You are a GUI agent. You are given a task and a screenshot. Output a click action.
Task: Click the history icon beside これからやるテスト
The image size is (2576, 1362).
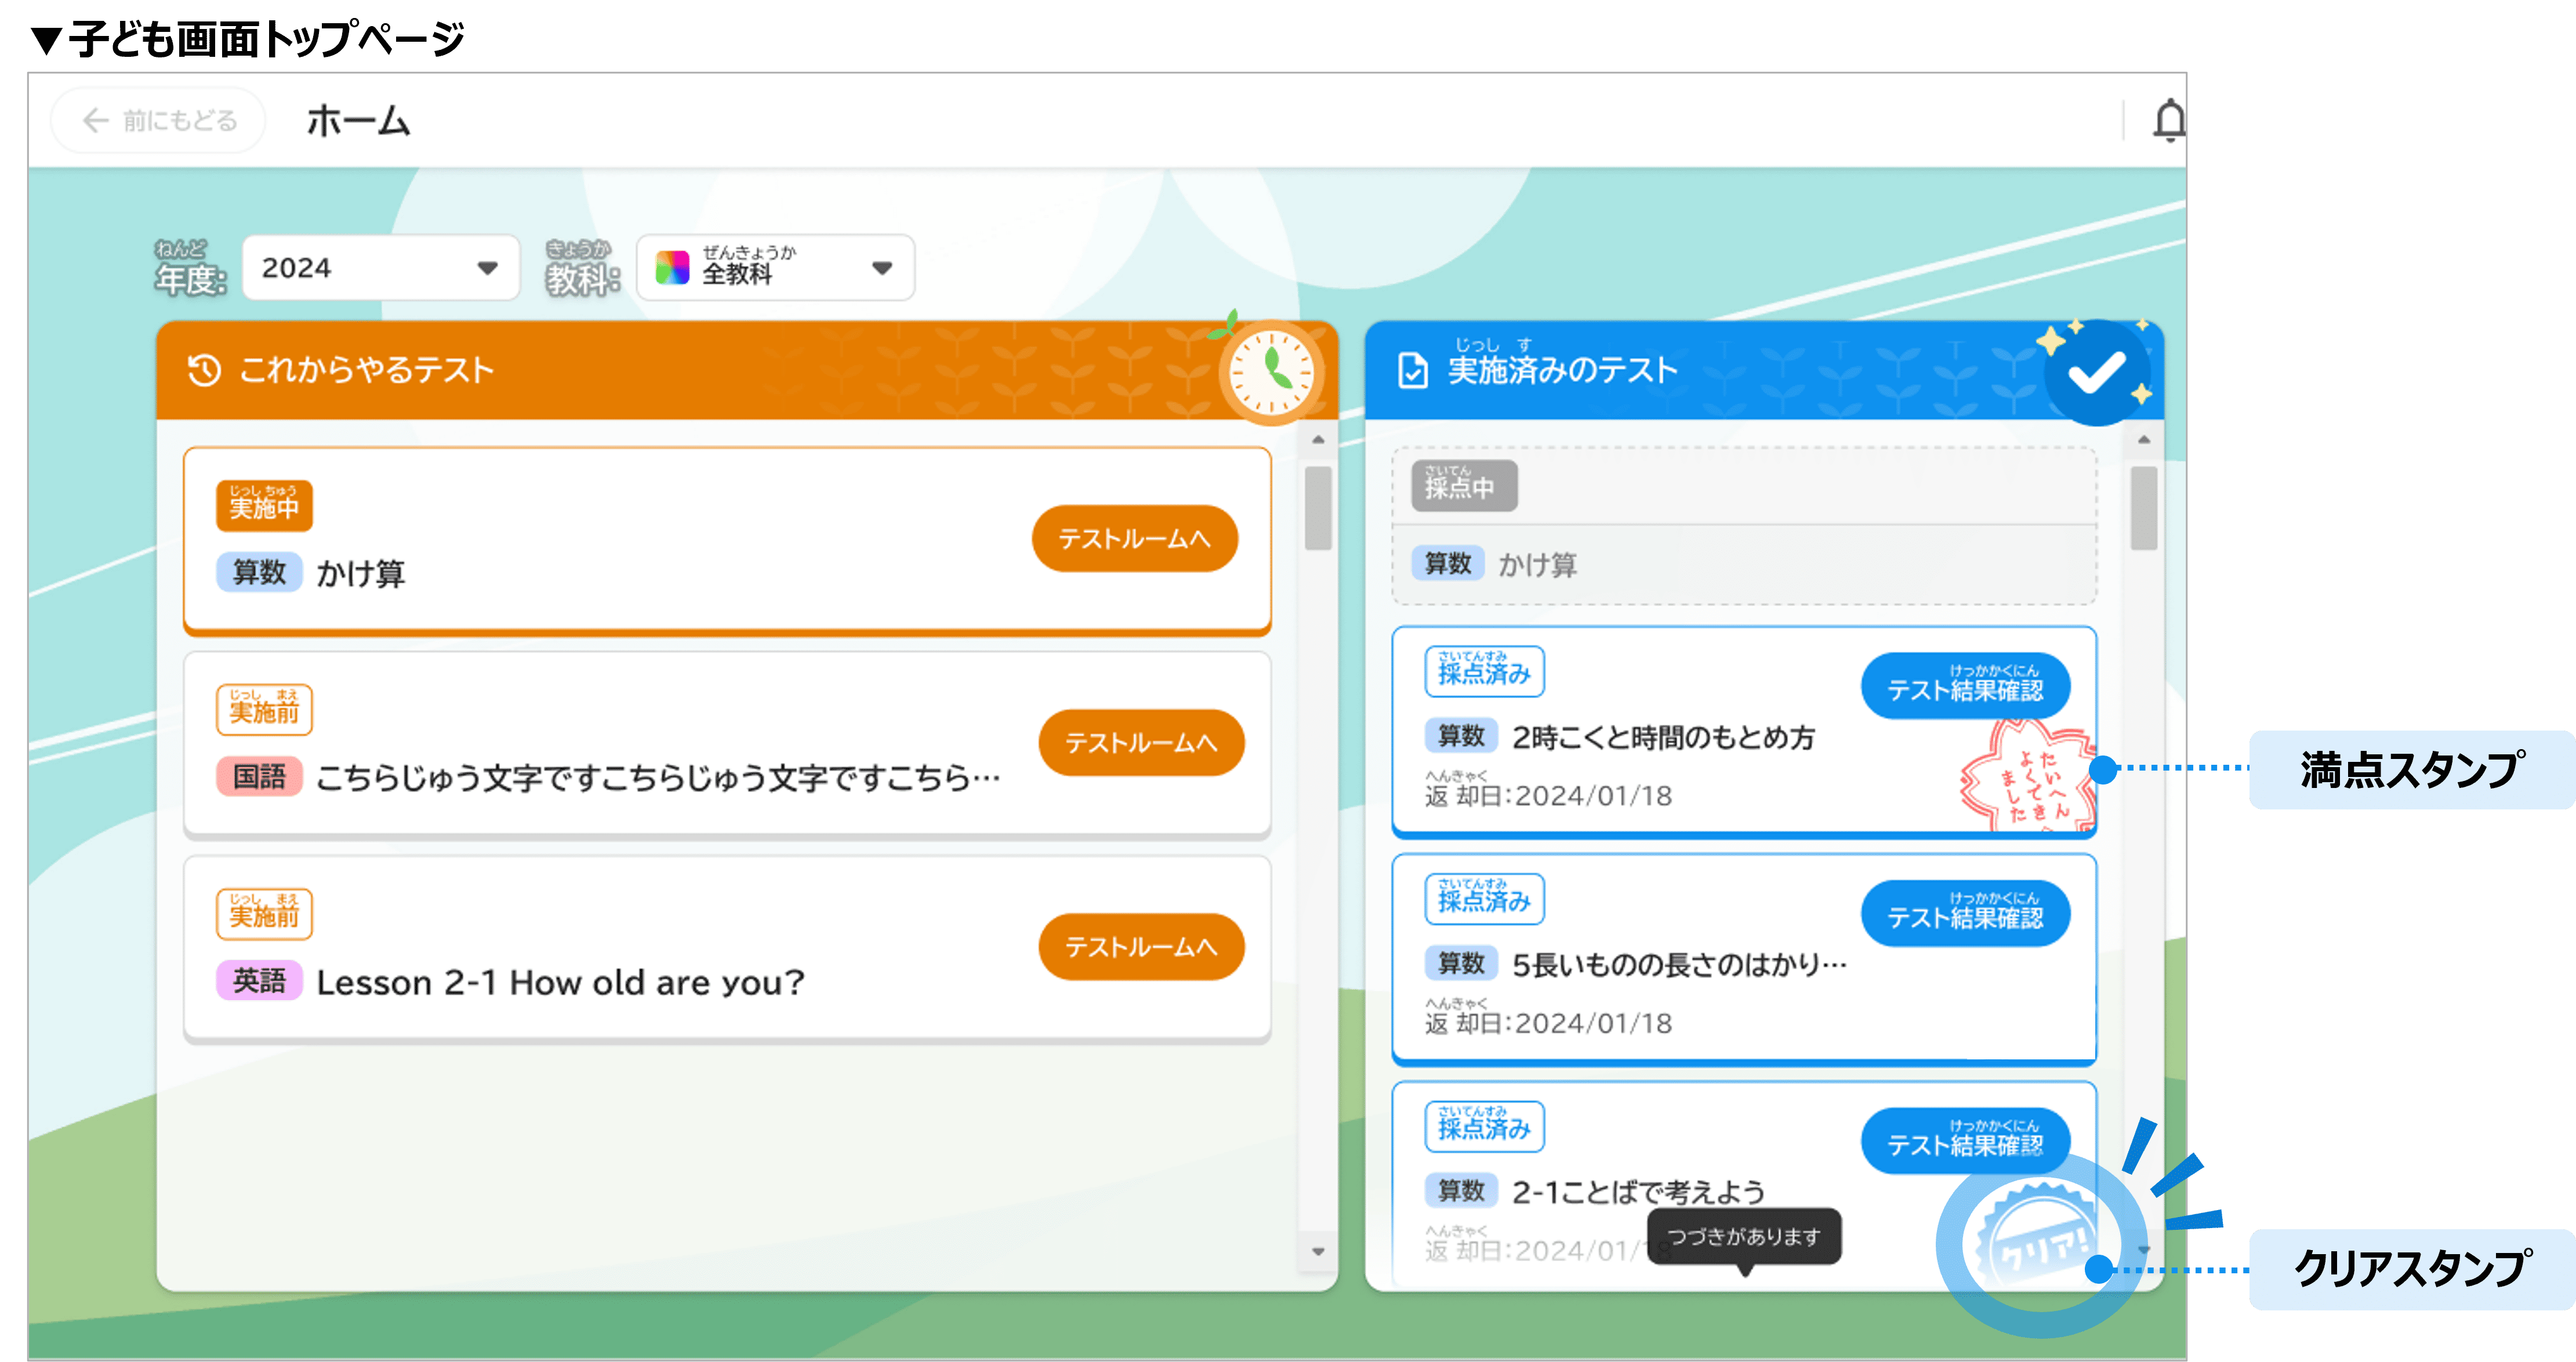click(x=204, y=370)
